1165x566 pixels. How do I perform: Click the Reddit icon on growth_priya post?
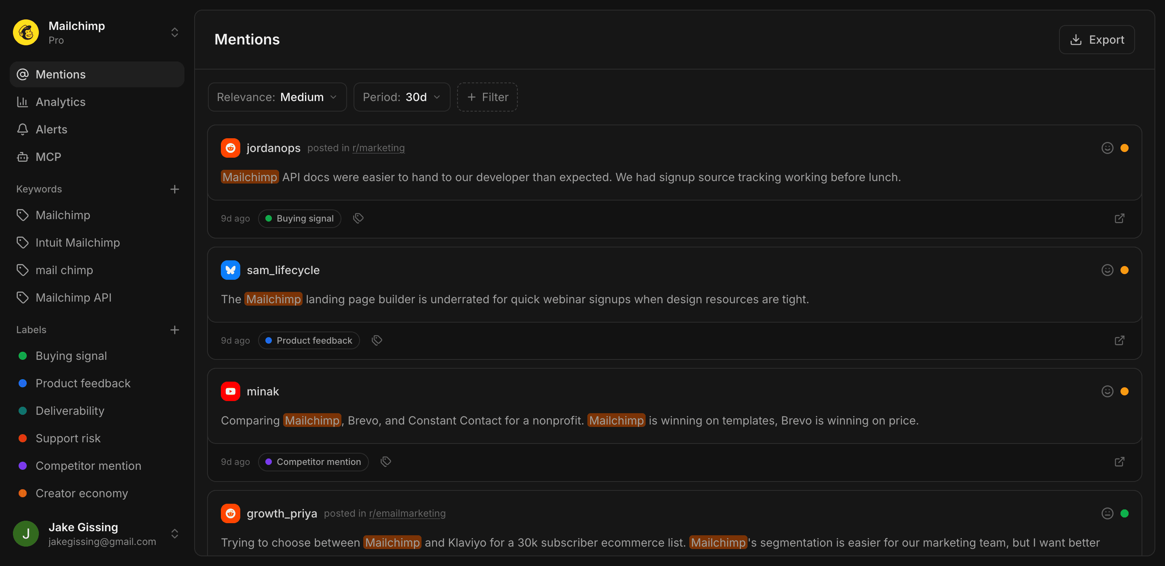pyautogui.click(x=231, y=513)
